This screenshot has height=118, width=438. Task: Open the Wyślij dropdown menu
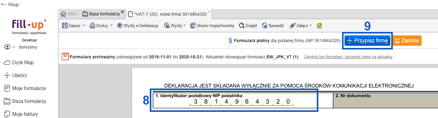coord(175,26)
